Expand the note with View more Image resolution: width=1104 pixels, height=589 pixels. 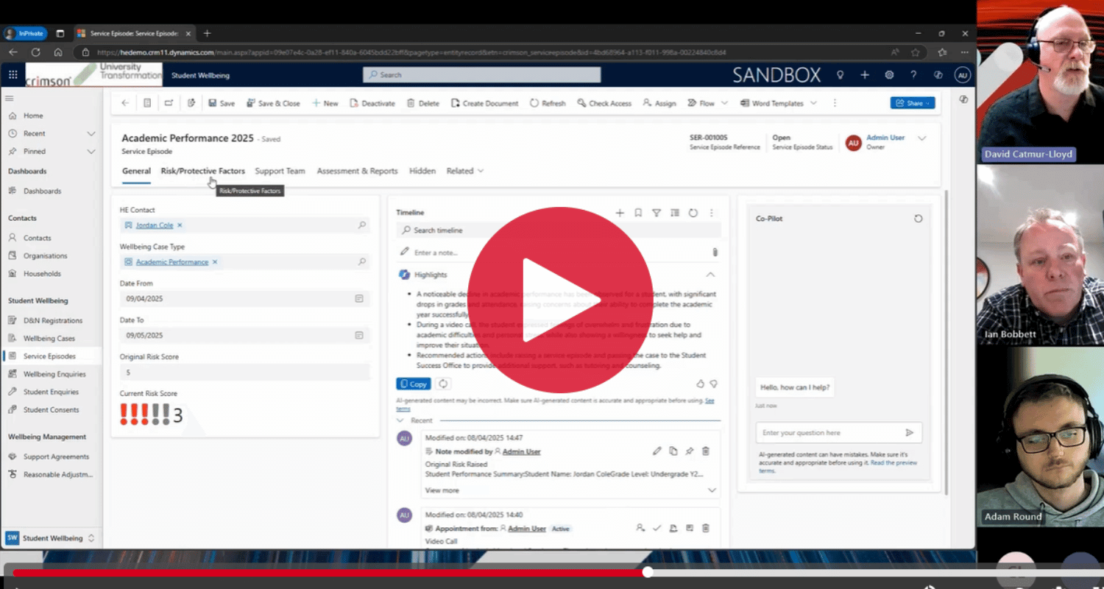click(x=442, y=490)
